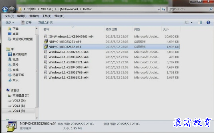Click the NDP40-KB3023221-x64 installer icon
This screenshot has height=133, width=214.
pyautogui.click(x=46, y=42)
